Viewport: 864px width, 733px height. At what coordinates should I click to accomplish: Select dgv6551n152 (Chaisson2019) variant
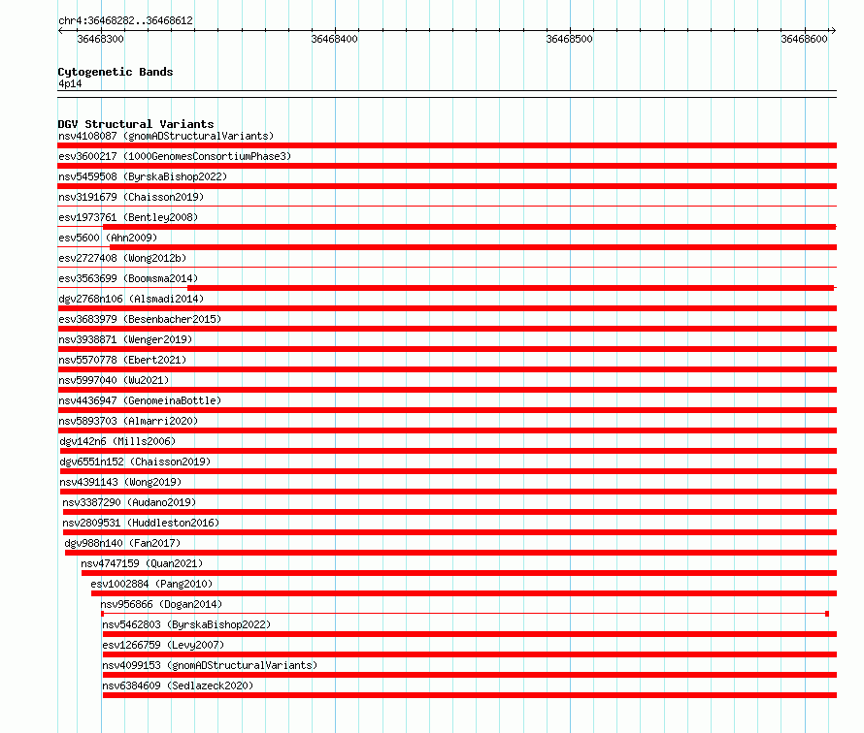point(135,462)
